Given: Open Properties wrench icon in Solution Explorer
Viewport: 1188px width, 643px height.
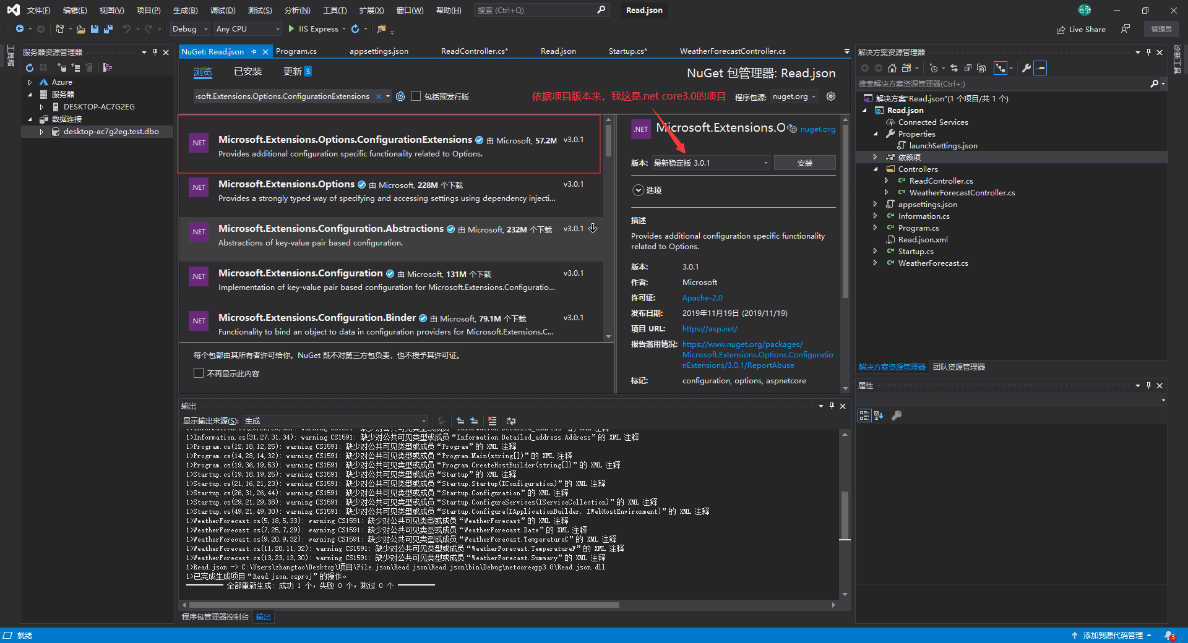Looking at the screenshot, I should coord(1026,68).
